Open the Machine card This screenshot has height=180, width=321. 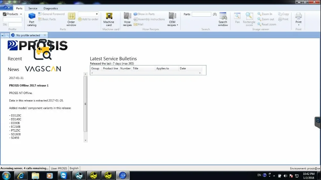click(109, 20)
